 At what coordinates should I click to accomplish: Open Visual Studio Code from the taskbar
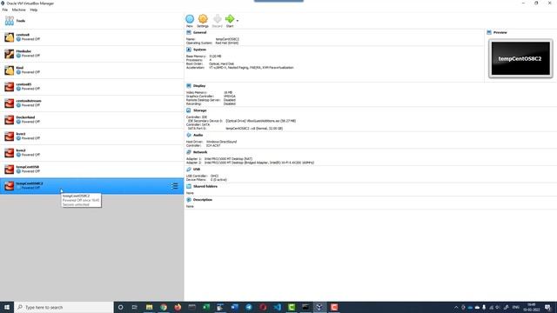pyautogui.click(x=277, y=307)
